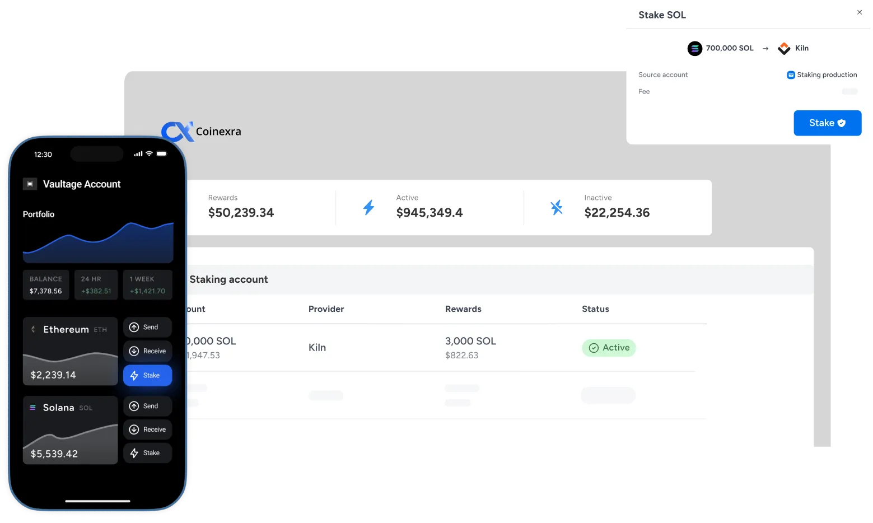
Task: Switch to the 1 WEEK tab
Action: [x=147, y=284]
